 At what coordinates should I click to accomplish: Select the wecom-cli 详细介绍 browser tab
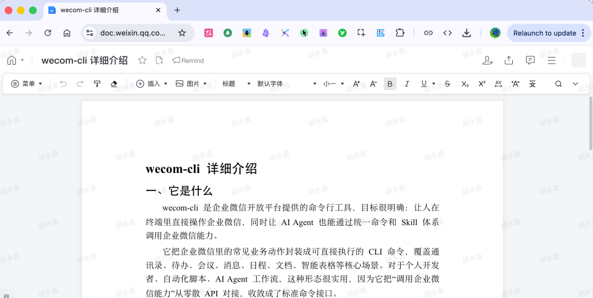[105, 10]
